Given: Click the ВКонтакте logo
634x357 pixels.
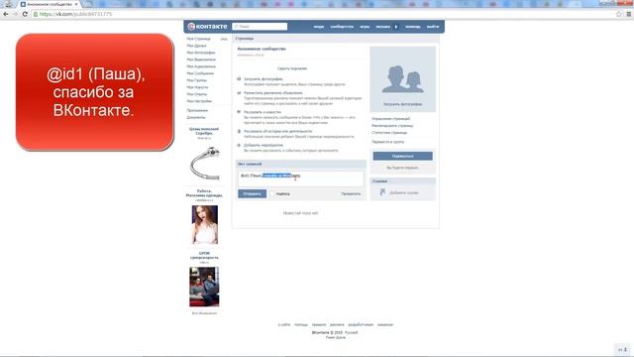Looking at the screenshot, I should pos(207,27).
